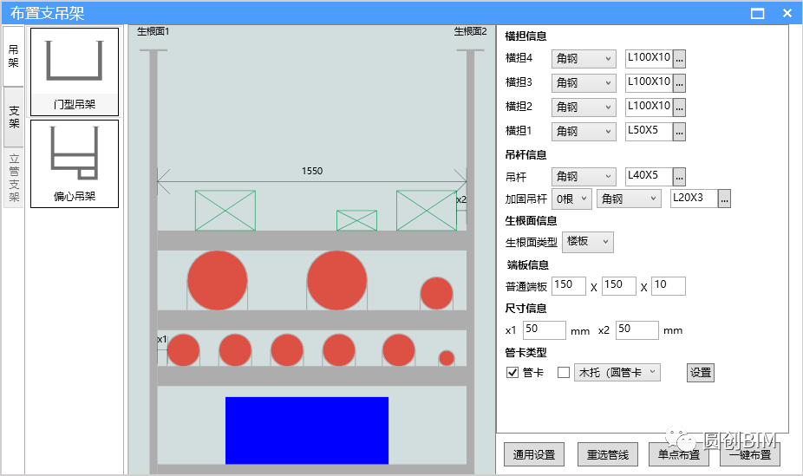Switch to the 支架 vertical tab
The width and height of the screenshot is (803, 476).
click(14, 117)
